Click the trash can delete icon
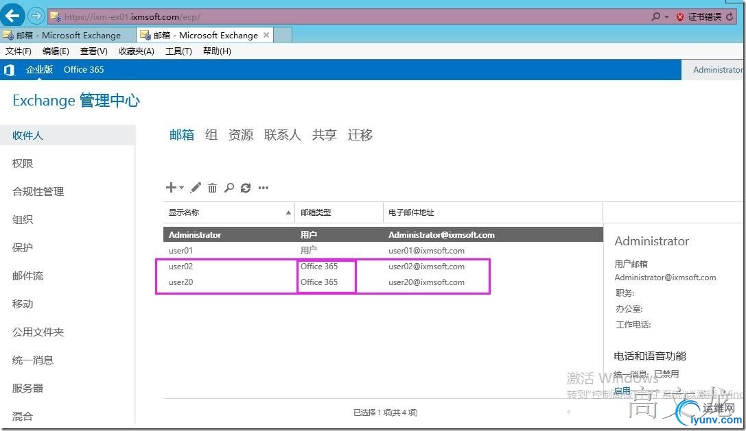 click(212, 188)
